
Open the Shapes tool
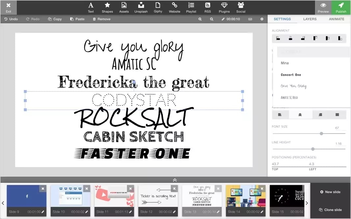click(x=107, y=7)
